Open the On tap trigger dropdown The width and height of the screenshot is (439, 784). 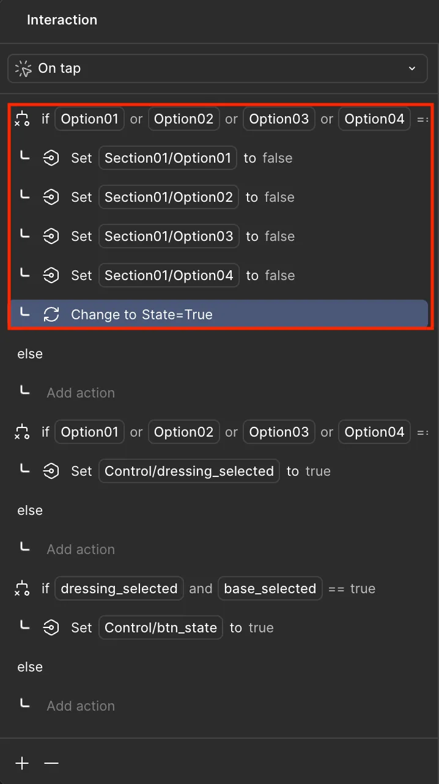[x=217, y=68]
